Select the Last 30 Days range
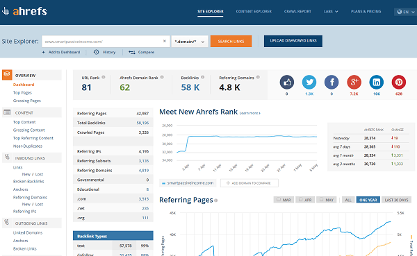Viewport: 417px width, 256px height. point(396,200)
